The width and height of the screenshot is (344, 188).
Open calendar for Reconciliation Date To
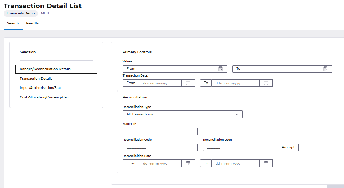click(266, 163)
